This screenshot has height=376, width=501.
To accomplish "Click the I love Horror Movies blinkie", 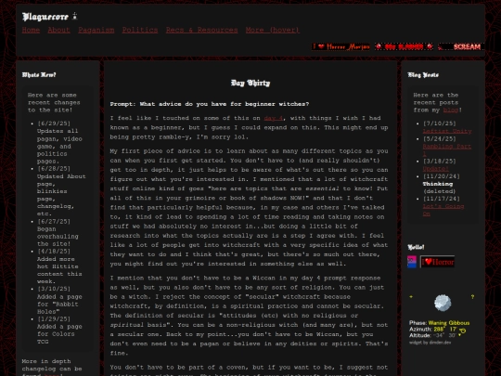I will pyautogui.click(x=340, y=46).
